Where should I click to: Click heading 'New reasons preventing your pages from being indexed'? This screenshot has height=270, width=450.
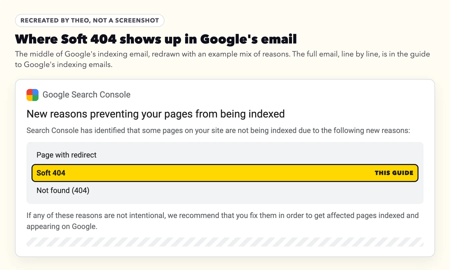click(155, 114)
